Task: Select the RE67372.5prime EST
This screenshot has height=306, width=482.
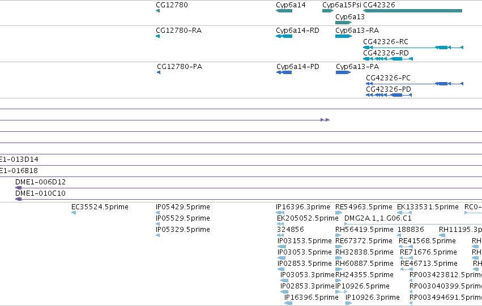Action: (x=339, y=247)
